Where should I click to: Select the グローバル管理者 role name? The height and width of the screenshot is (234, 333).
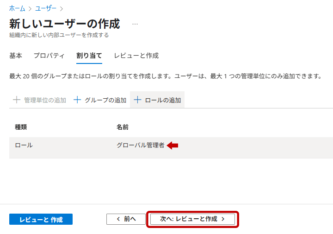[141, 145]
